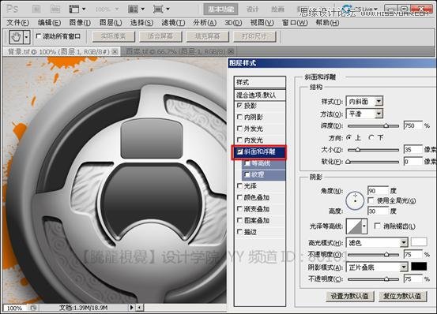Open the Arrange Documents icon menu

point(136,9)
